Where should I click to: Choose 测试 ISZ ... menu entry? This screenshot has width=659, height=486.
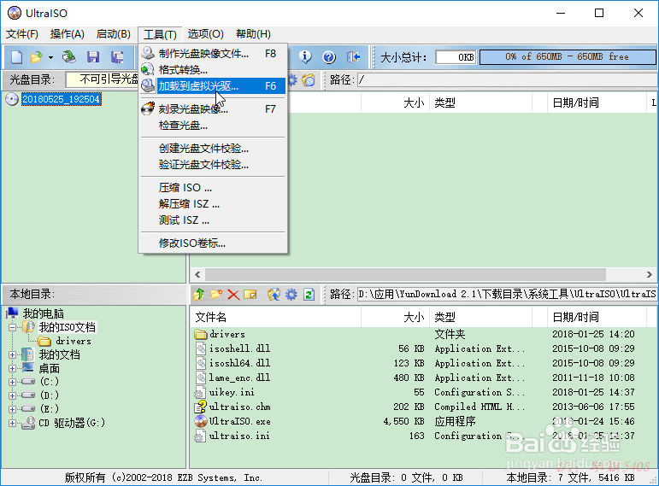(213, 220)
